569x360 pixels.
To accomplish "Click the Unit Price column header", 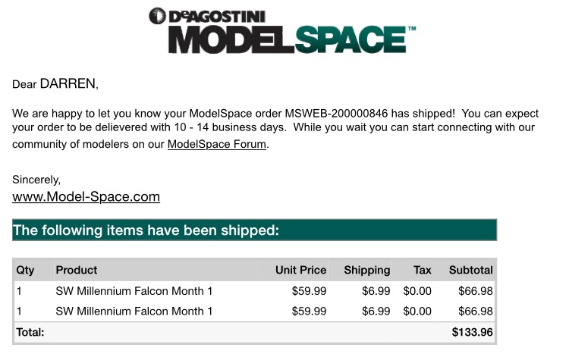I will 300,270.
